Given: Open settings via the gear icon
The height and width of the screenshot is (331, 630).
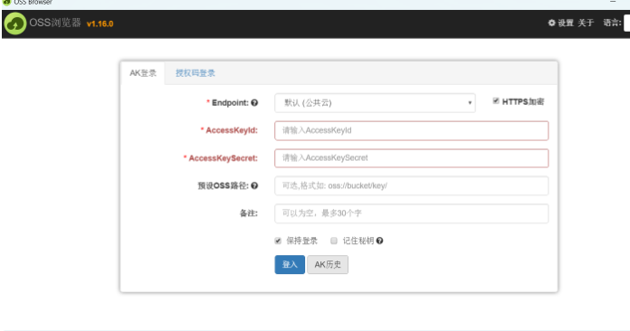Looking at the screenshot, I should coord(561,23).
